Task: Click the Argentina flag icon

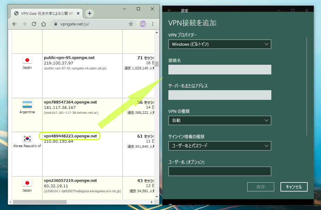Action: click(27, 104)
